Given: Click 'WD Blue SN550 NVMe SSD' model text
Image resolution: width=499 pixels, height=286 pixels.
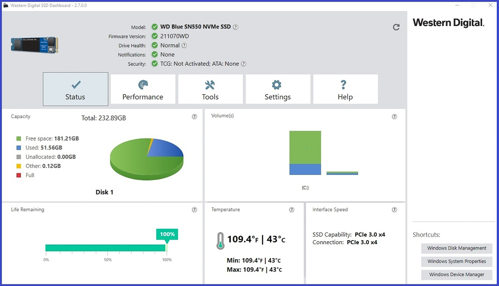Looking at the screenshot, I should (x=196, y=27).
